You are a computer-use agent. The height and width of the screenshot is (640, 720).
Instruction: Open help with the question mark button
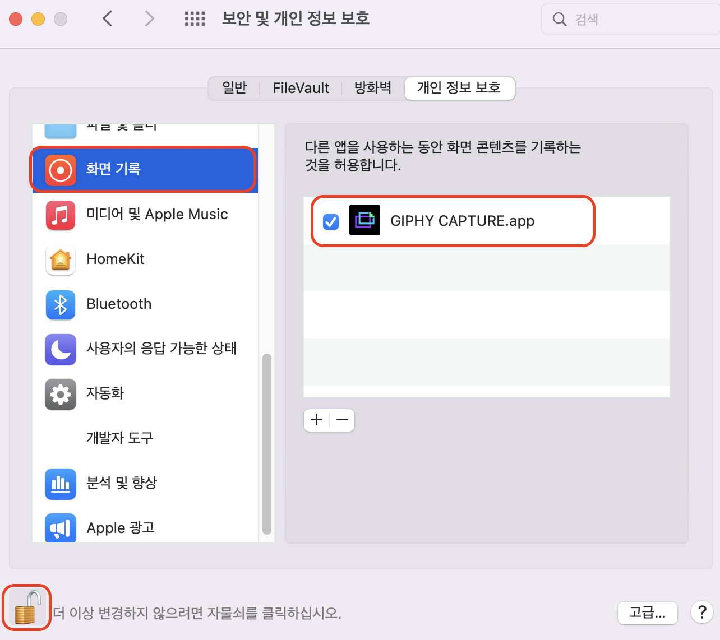click(x=702, y=613)
